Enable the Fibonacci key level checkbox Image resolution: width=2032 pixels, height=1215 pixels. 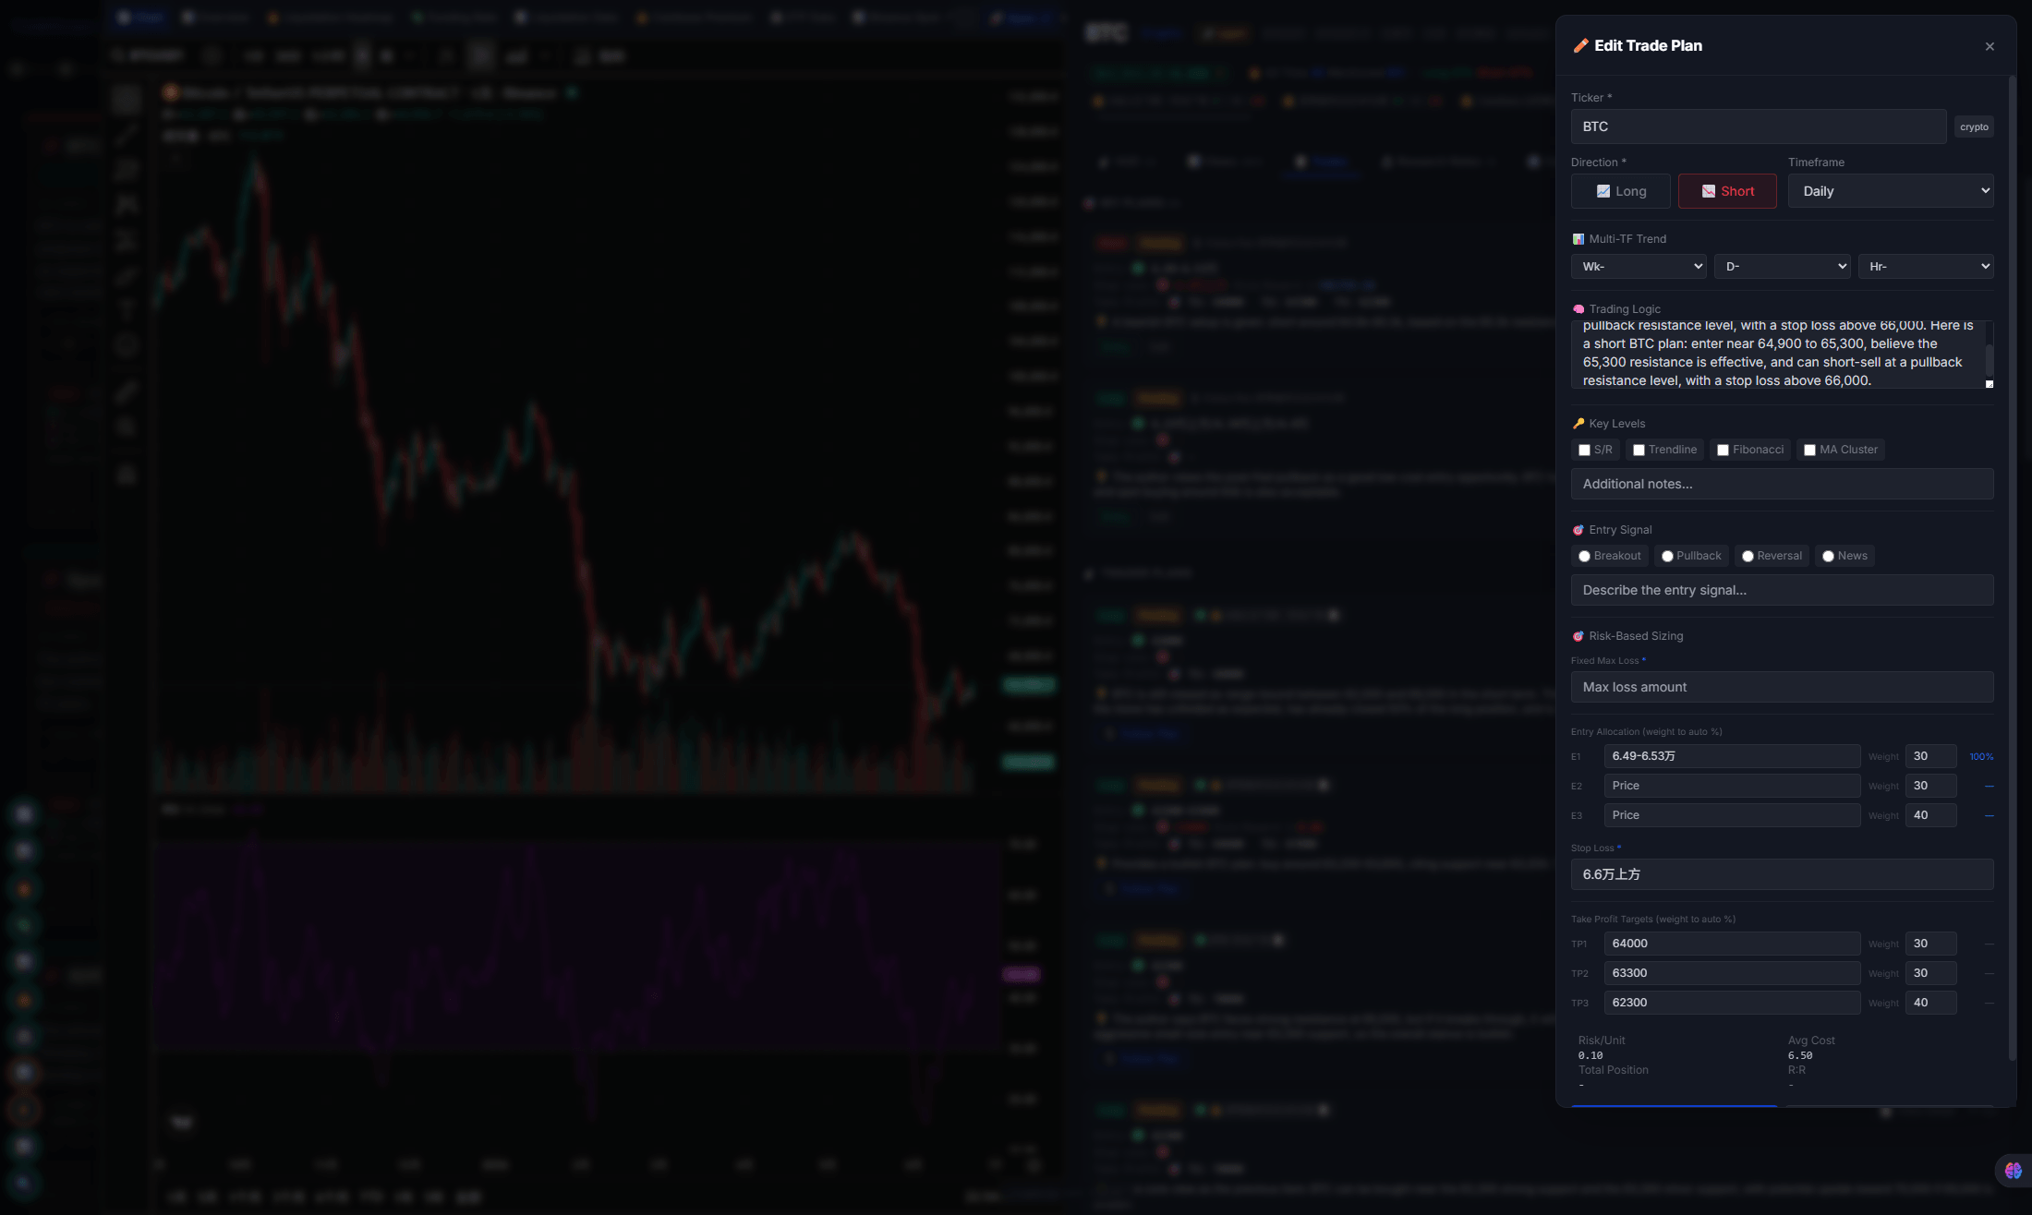click(x=1723, y=451)
